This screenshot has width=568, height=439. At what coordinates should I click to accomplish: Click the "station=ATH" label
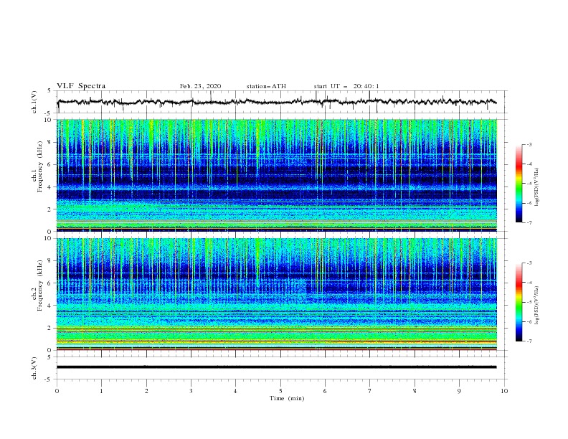pos(266,86)
